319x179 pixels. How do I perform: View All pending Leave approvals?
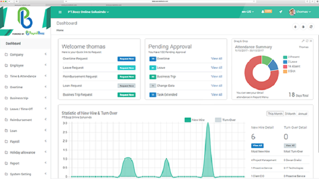[x=216, y=67]
